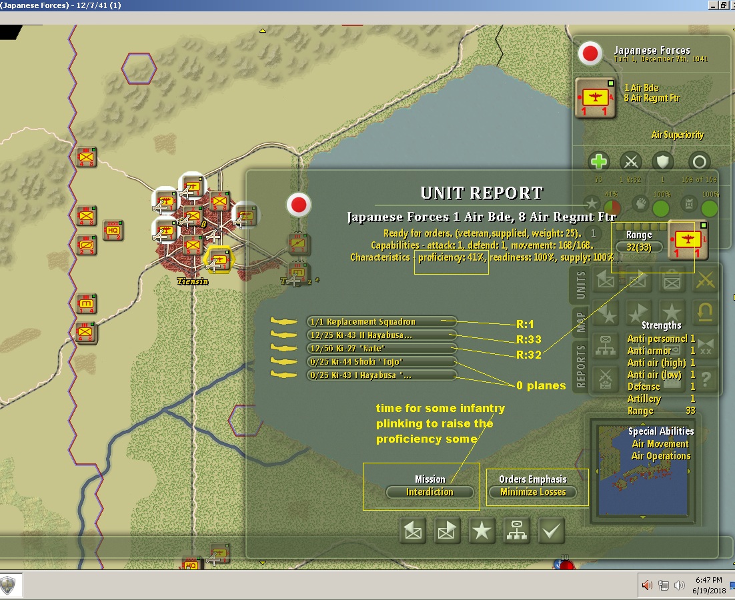
Task: Select the yellow-highlighted fighter unit near Tiensin
Action: (x=219, y=260)
